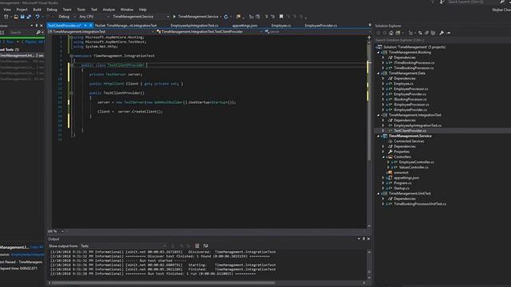This screenshot has height=287, width=511.
Task: Close the Test Explorer panel with X
Action: click(x=42, y=26)
